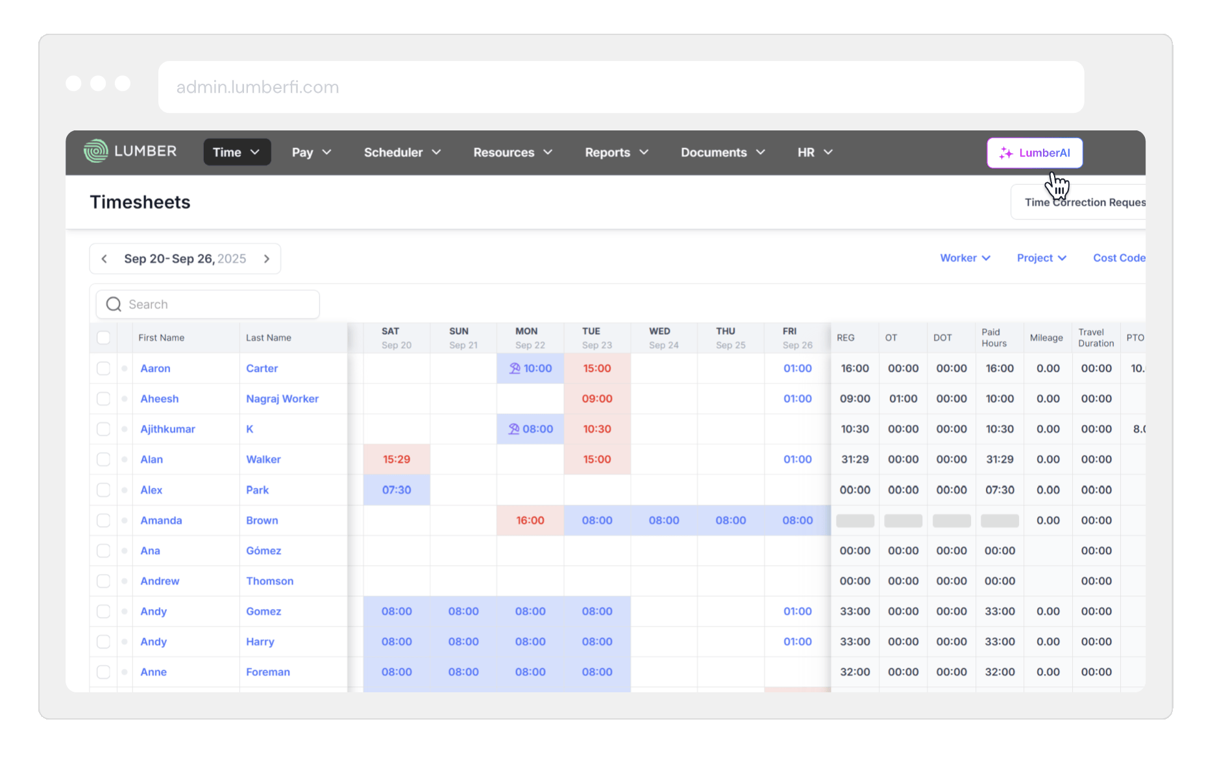The width and height of the screenshot is (1215, 763).
Task: Open the Project filter dropdown
Action: (x=1041, y=258)
